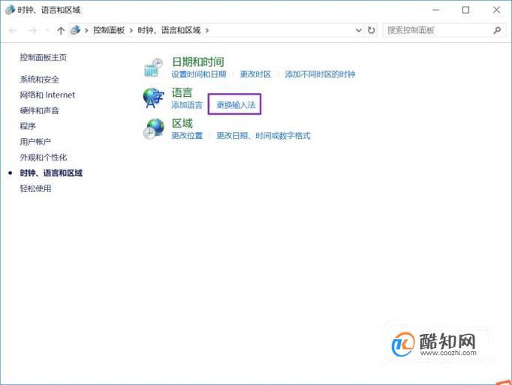Select 外观和个性化 in sidebar
512x385 pixels.
(43, 158)
